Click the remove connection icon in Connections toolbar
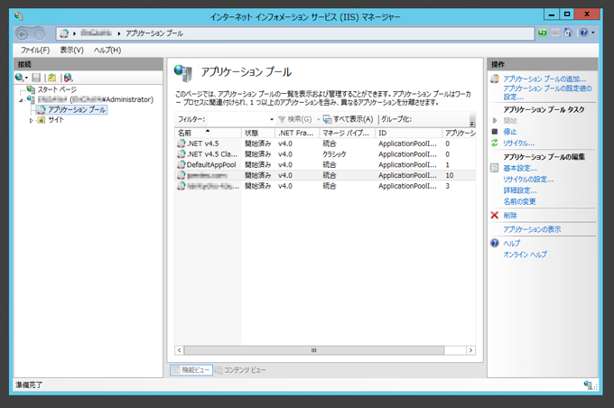614x408 pixels. click(x=68, y=78)
